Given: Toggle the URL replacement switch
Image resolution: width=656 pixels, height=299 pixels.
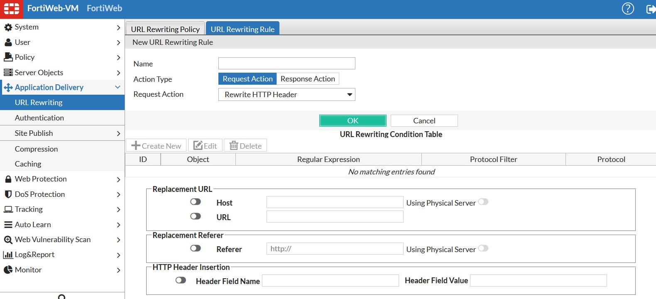Looking at the screenshot, I should coord(195,216).
